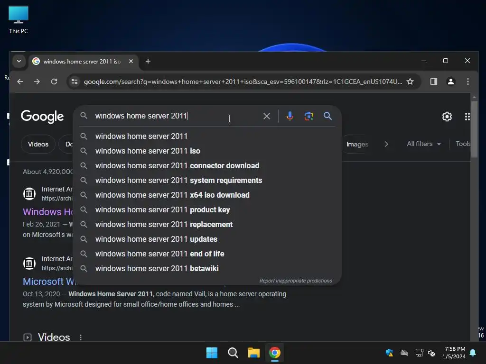Open 'Microsoft W...' search result link
486x364 pixels.
49,282
